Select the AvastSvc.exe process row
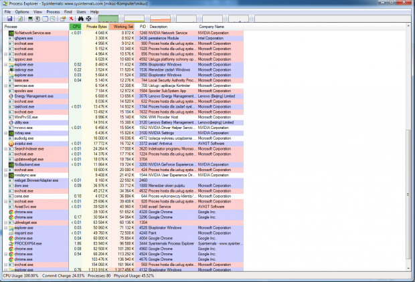This screenshot has height=282, width=415. pyautogui.click(x=123, y=206)
